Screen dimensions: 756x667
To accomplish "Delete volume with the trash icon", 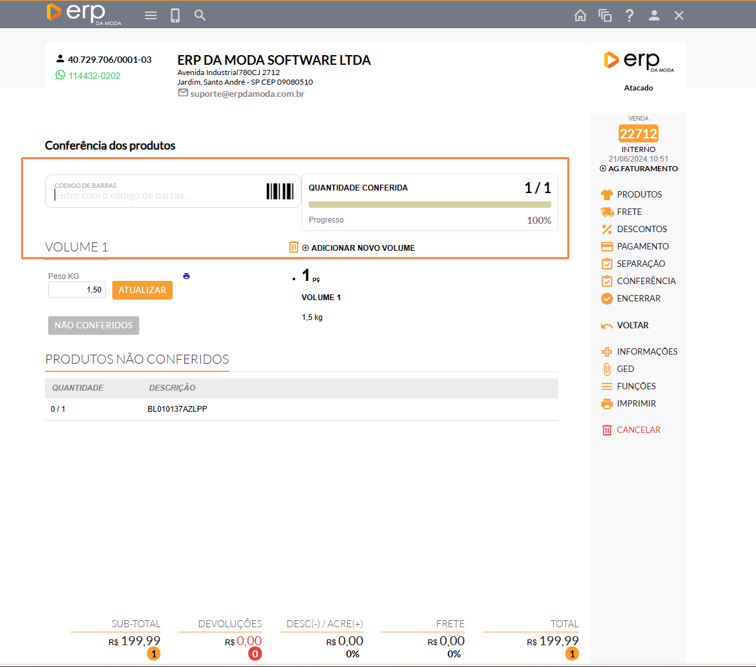I will point(294,247).
